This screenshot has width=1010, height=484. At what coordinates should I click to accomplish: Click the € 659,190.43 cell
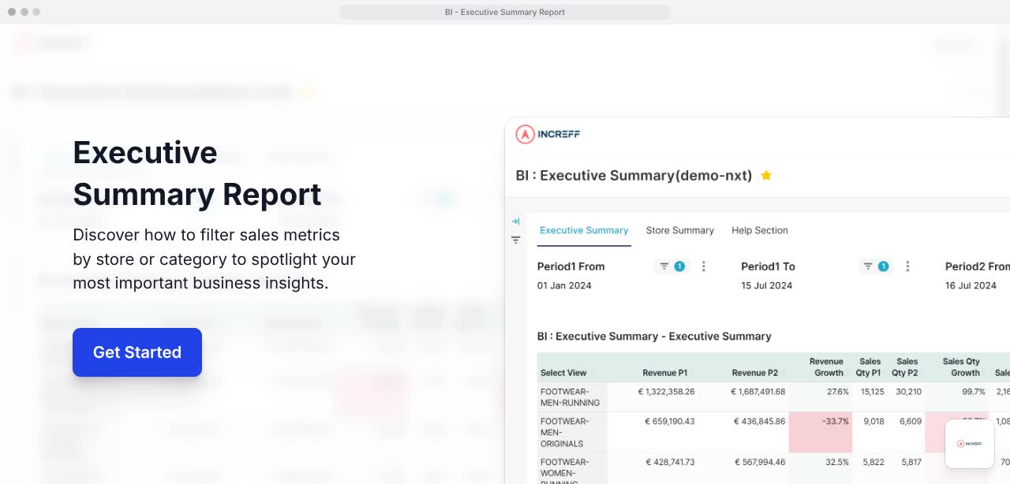pos(670,421)
